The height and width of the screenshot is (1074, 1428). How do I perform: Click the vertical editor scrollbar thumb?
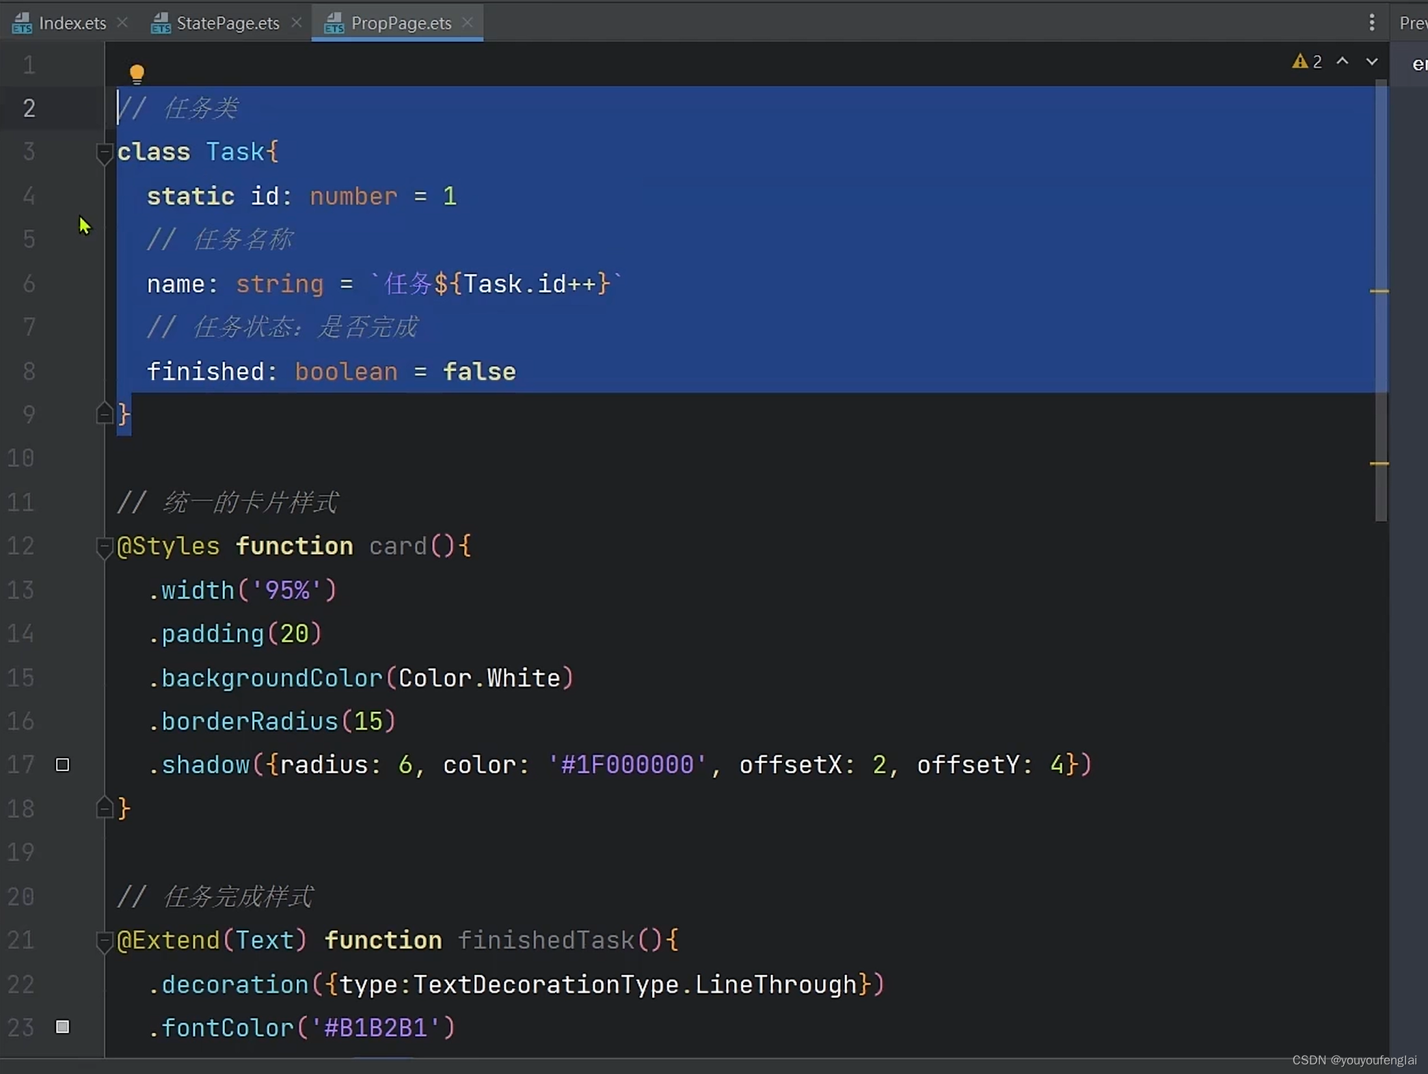[x=1382, y=301]
